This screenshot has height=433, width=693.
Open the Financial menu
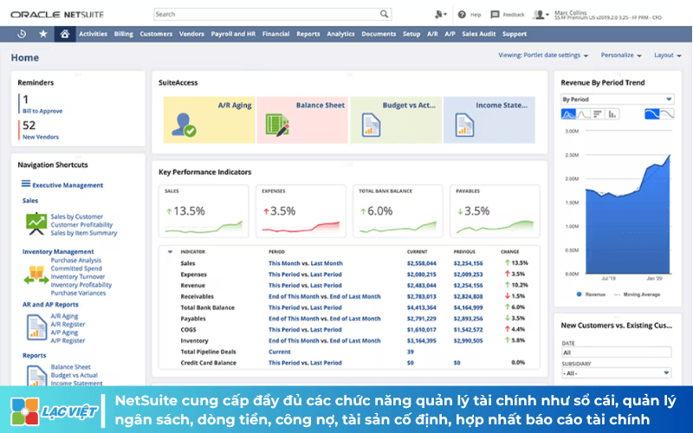click(275, 34)
